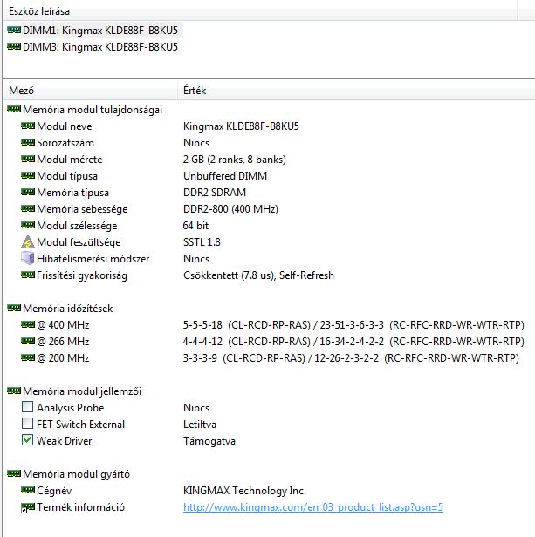The width and height of the screenshot is (535, 537).
Task: Click the value Támogatva
Action: 209,441
